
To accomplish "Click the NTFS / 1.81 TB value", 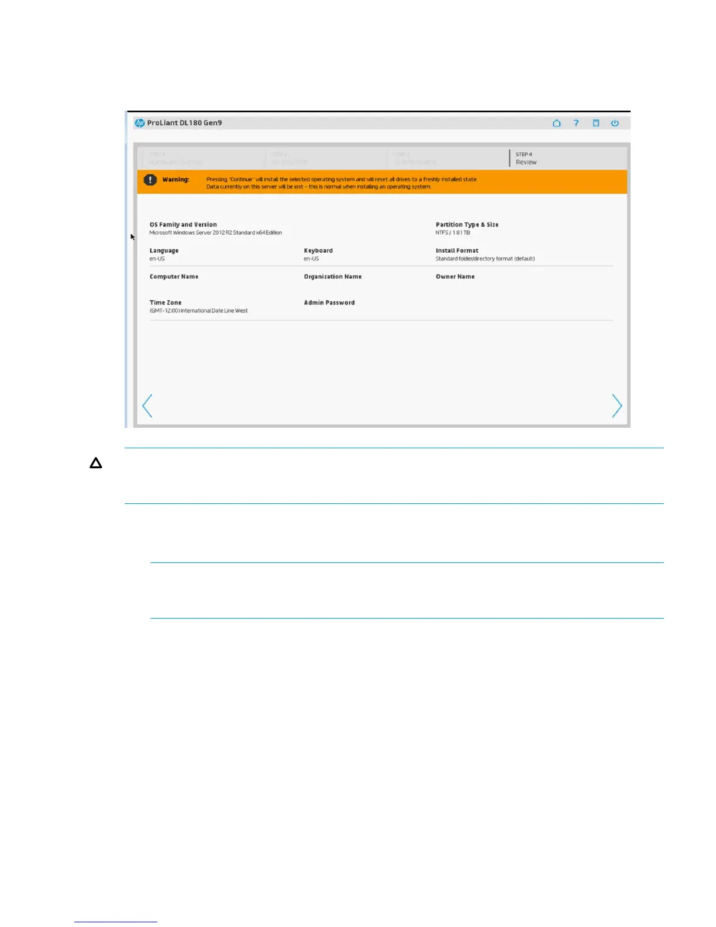I will point(453,233).
